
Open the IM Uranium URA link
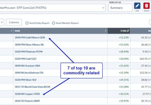click(27, 66)
